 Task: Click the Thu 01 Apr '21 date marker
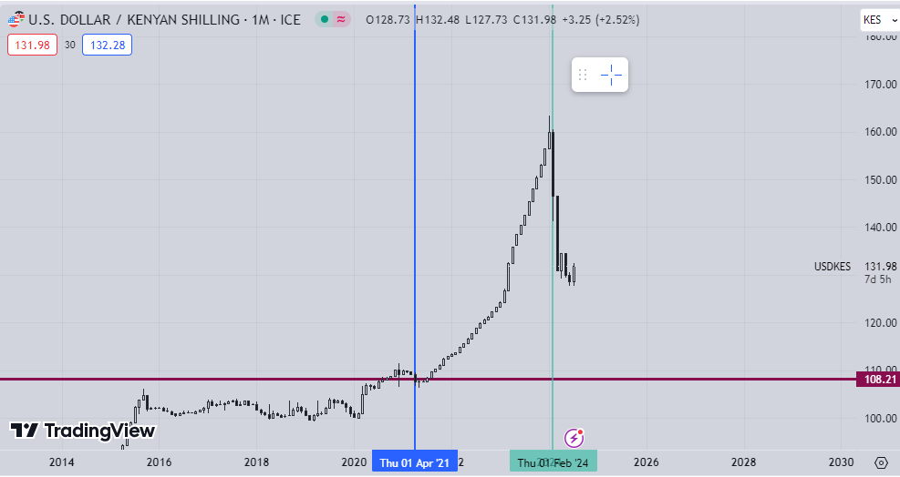tap(414, 462)
